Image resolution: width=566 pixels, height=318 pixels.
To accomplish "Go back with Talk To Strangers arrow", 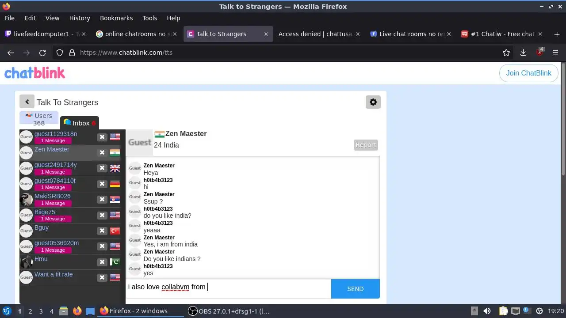I will pos(27,102).
